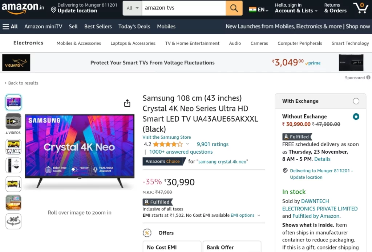
Task: Open the 360° view thumbnail icon
Action: tap(13, 221)
